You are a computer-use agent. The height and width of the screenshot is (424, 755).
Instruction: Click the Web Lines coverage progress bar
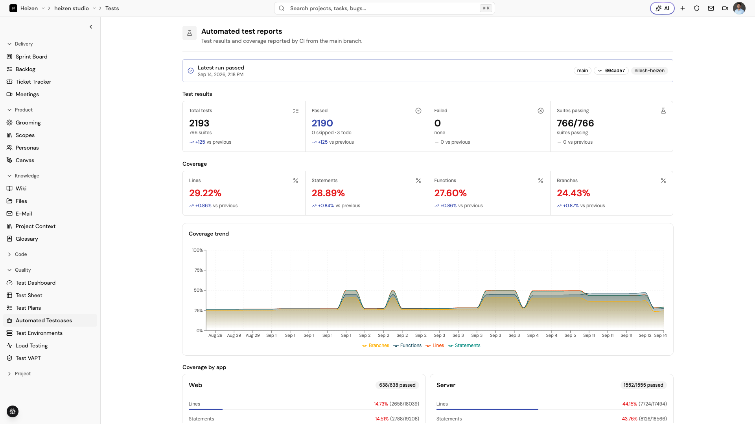304,409
